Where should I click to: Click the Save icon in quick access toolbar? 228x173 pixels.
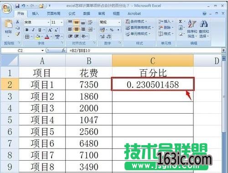coord(17,6)
